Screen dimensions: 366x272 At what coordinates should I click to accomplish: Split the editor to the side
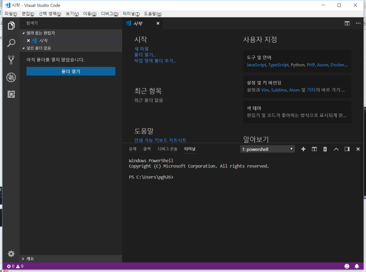tap(347, 23)
